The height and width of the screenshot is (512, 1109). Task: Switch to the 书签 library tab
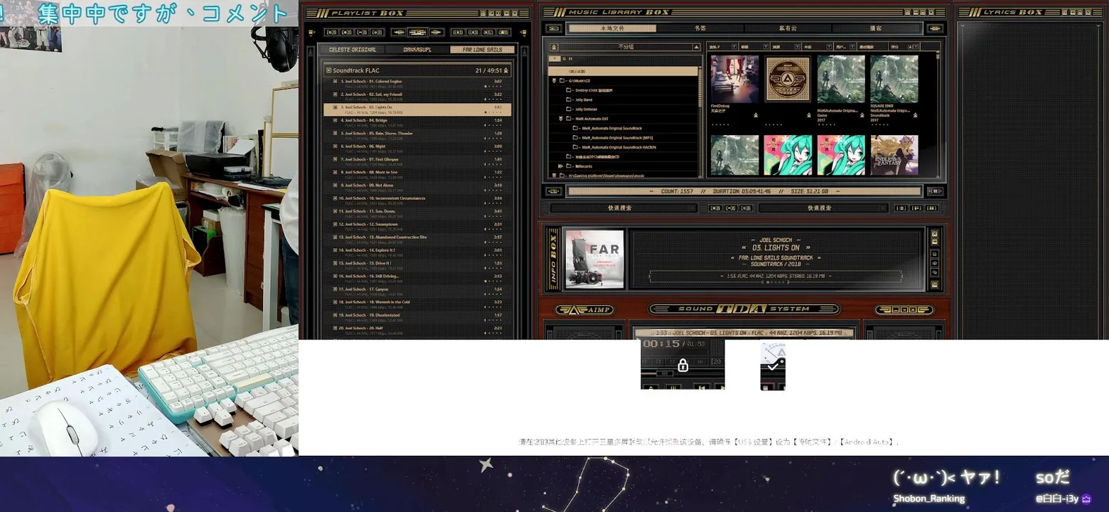(x=700, y=28)
